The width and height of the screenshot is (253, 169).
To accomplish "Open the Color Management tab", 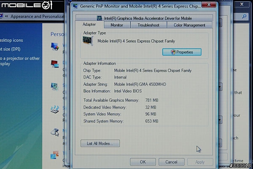I will coord(189,25).
